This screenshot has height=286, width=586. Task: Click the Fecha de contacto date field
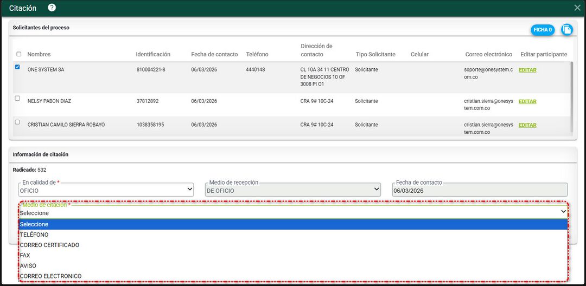(x=479, y=190)
